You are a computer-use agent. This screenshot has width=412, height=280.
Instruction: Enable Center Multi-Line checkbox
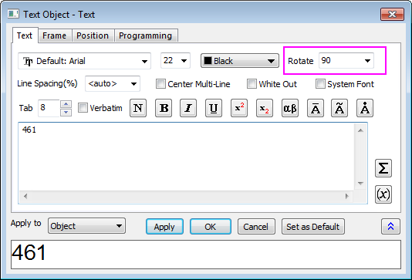(160, 84)
